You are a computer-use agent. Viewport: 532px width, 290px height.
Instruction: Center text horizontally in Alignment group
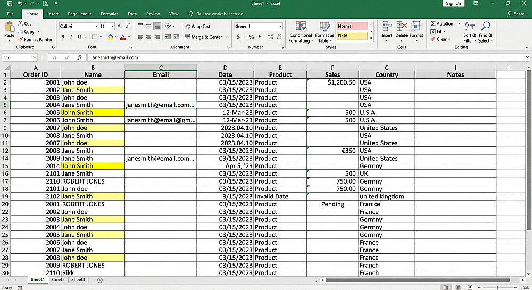coord(148,37)
